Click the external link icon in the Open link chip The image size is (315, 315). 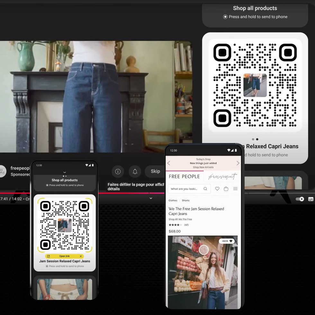pyautogui.click(x=49, y=256)
